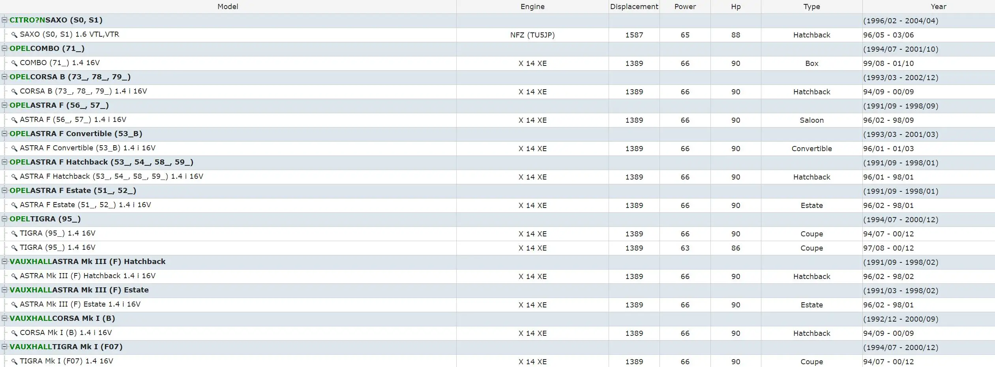Open details icon for CORSA B 1.4 i 16V

[14, 92]
